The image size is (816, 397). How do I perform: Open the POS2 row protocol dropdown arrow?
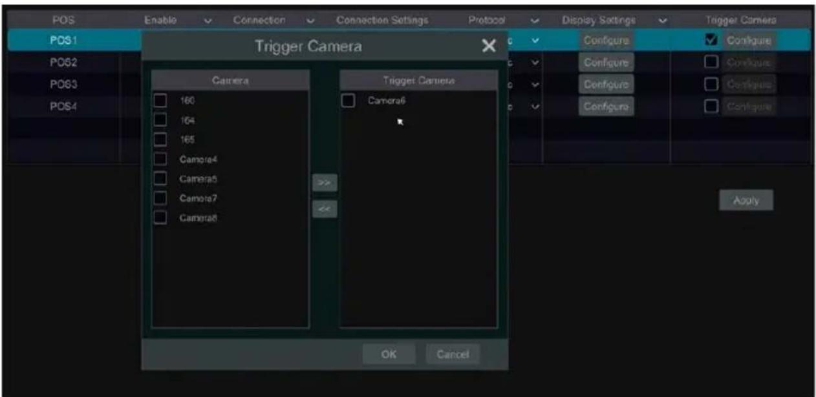[x=535, y=63]
